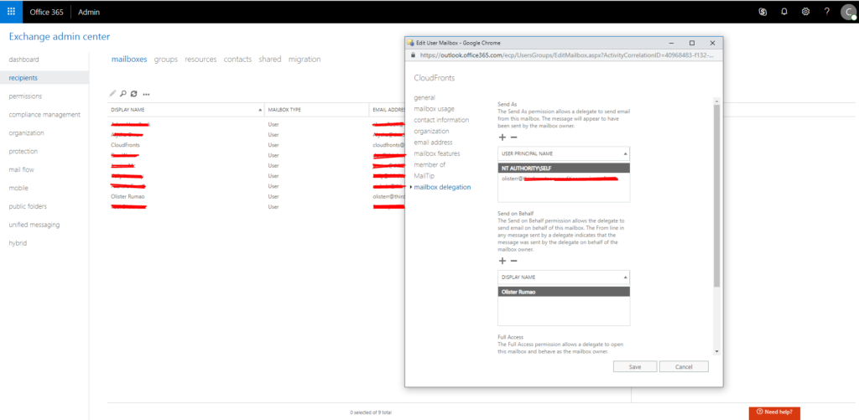Switch to the groups tab
The height and width of the screenshot is (420, 859).
coord(166,60)
